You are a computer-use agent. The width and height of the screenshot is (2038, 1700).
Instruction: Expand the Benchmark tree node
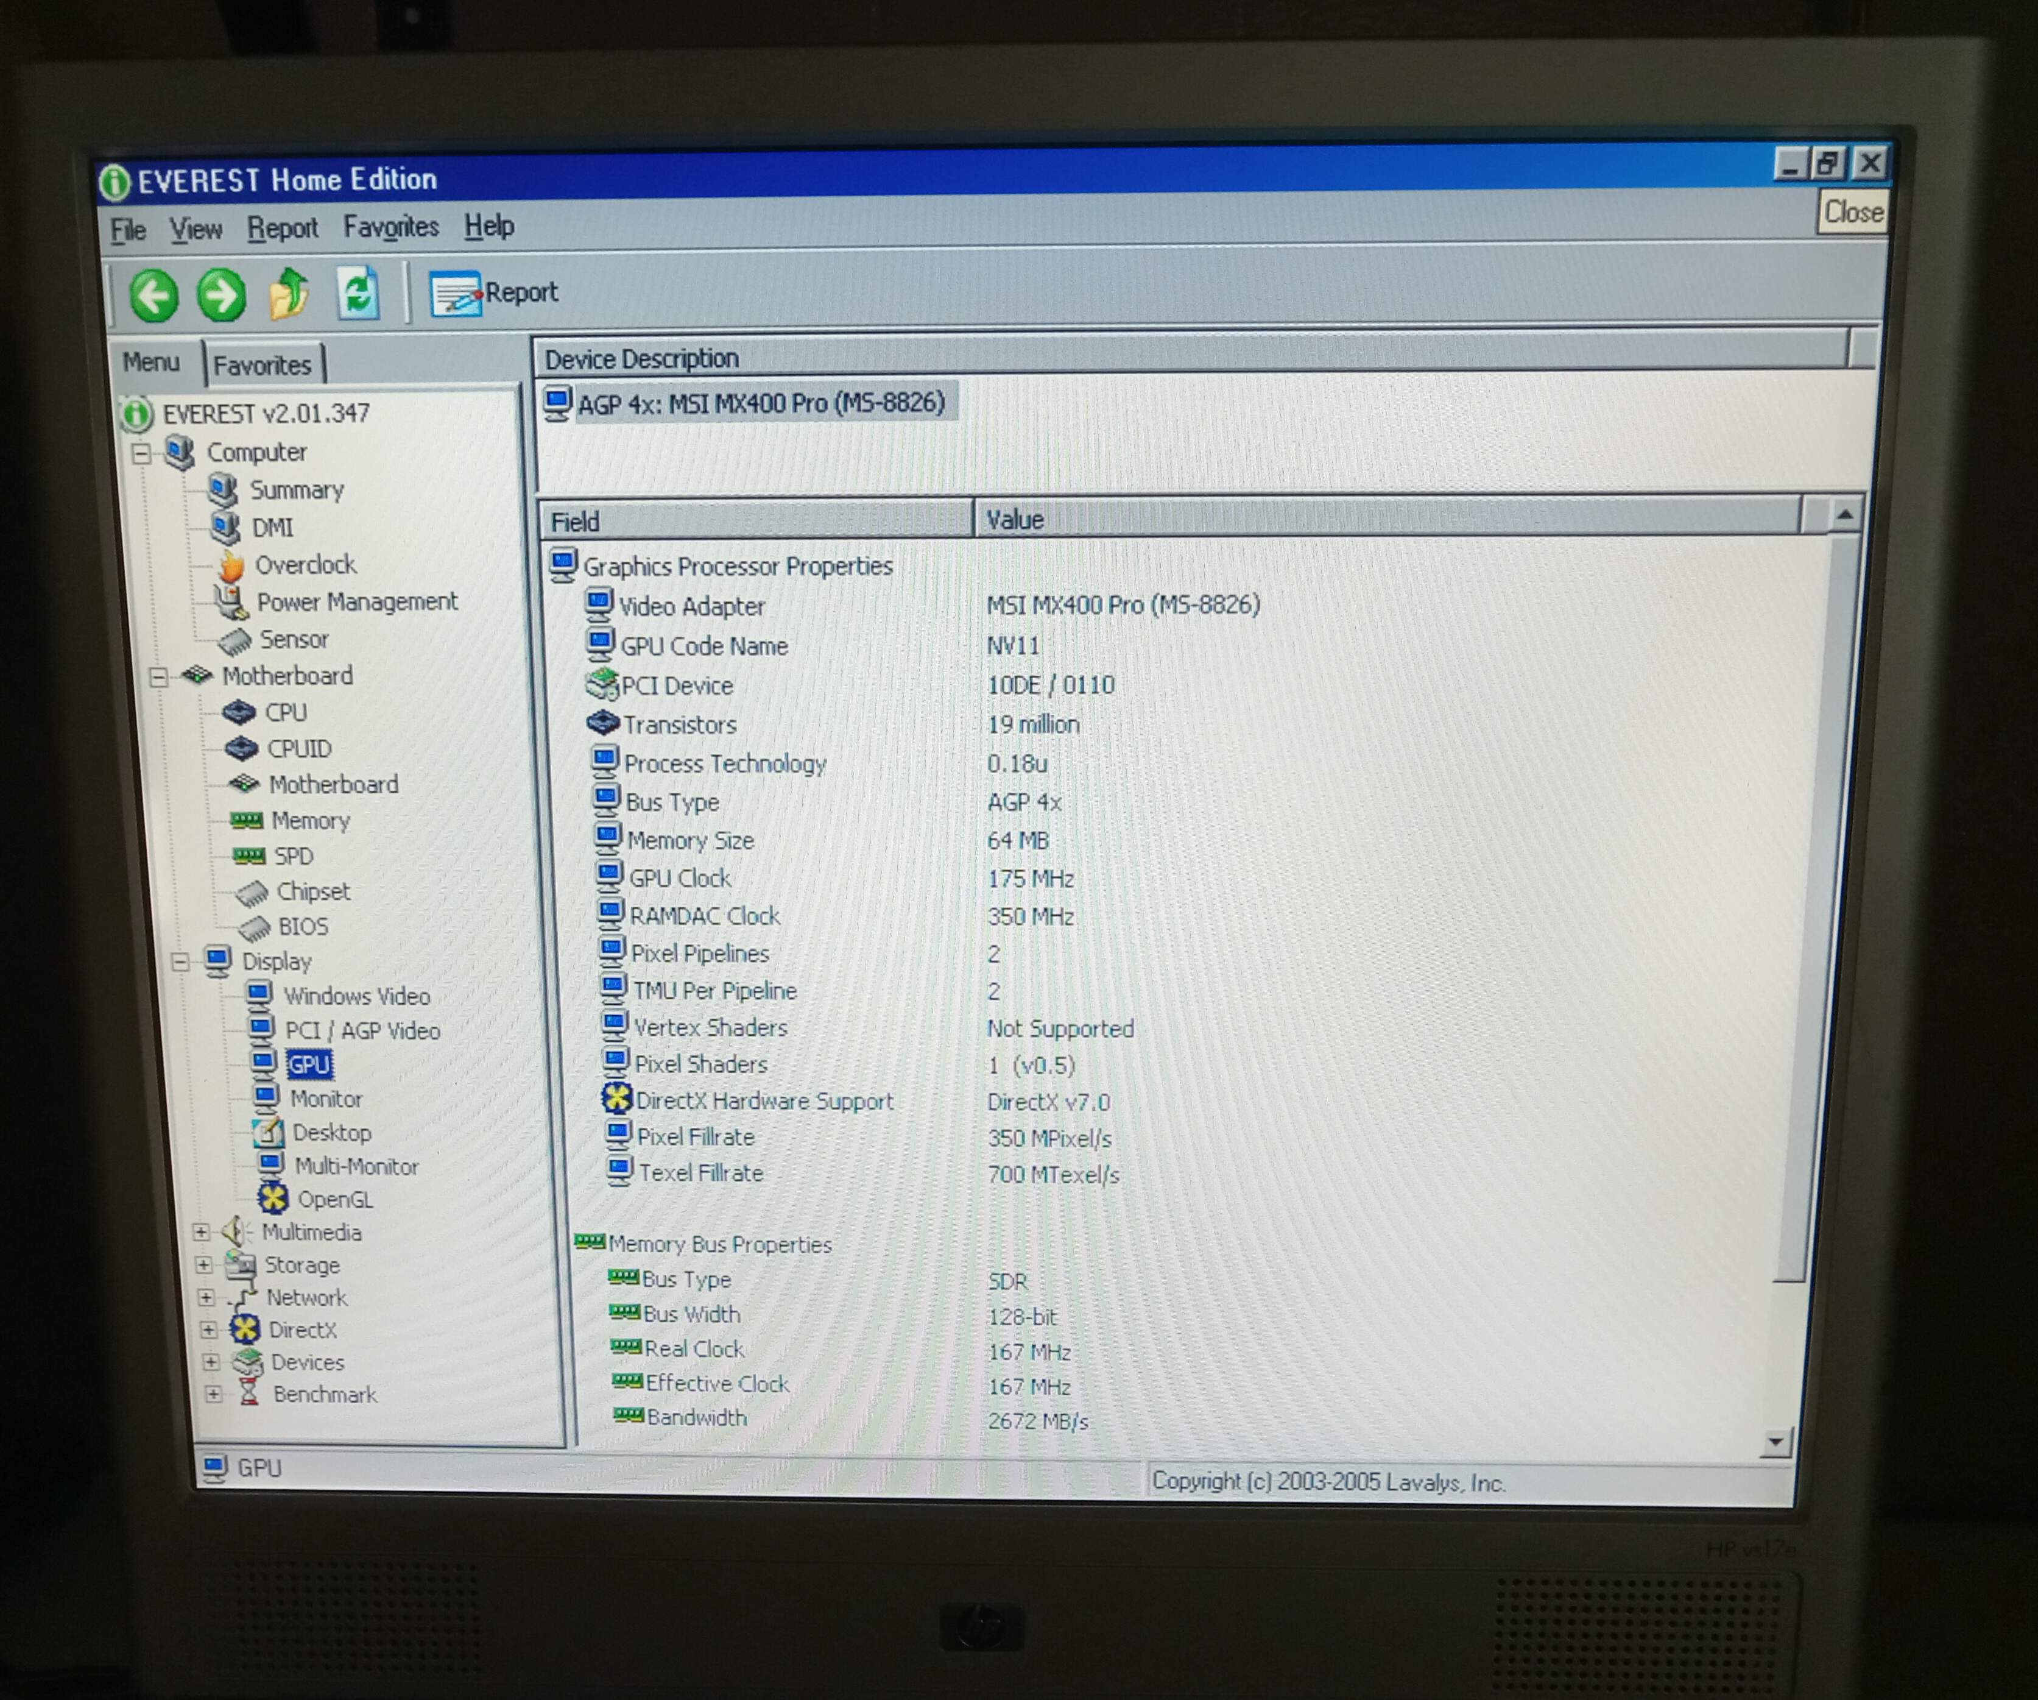[214, 1395]
